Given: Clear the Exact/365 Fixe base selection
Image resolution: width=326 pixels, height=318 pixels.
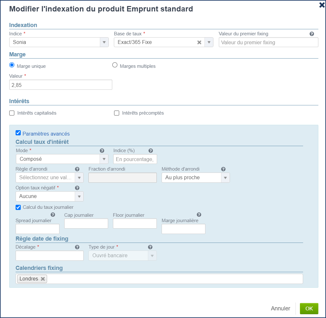Looking at the screenshot, I should point(199,42).
